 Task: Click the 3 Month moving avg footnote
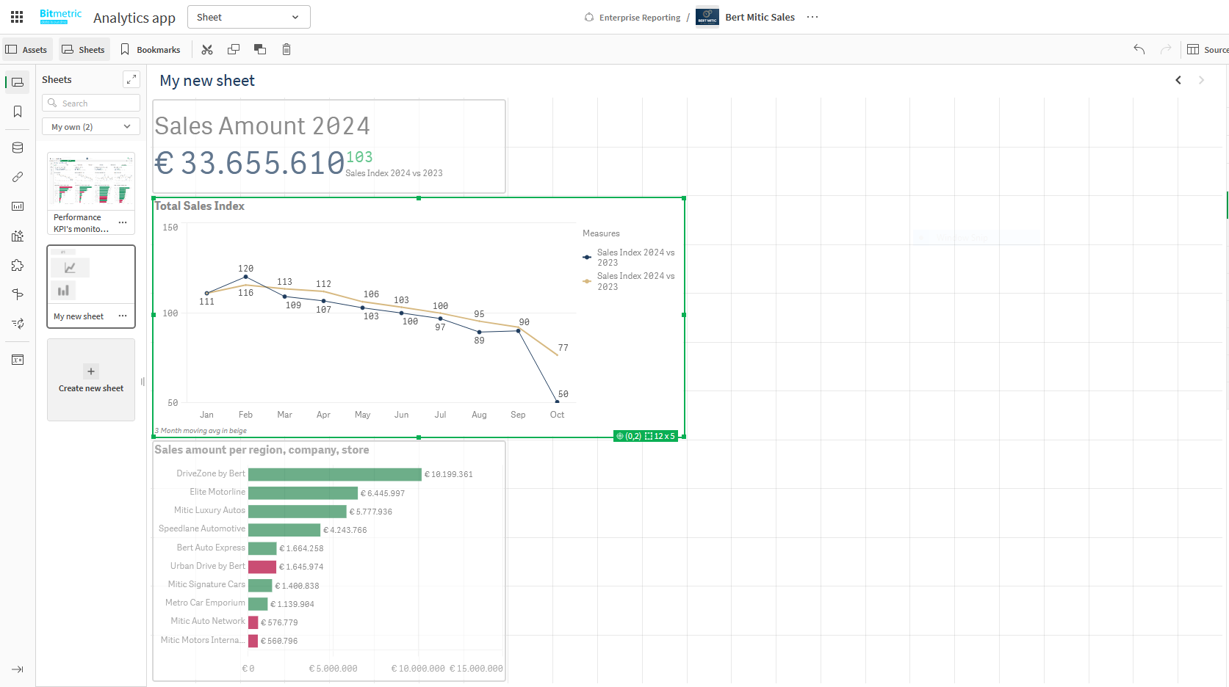pos(201,431)
